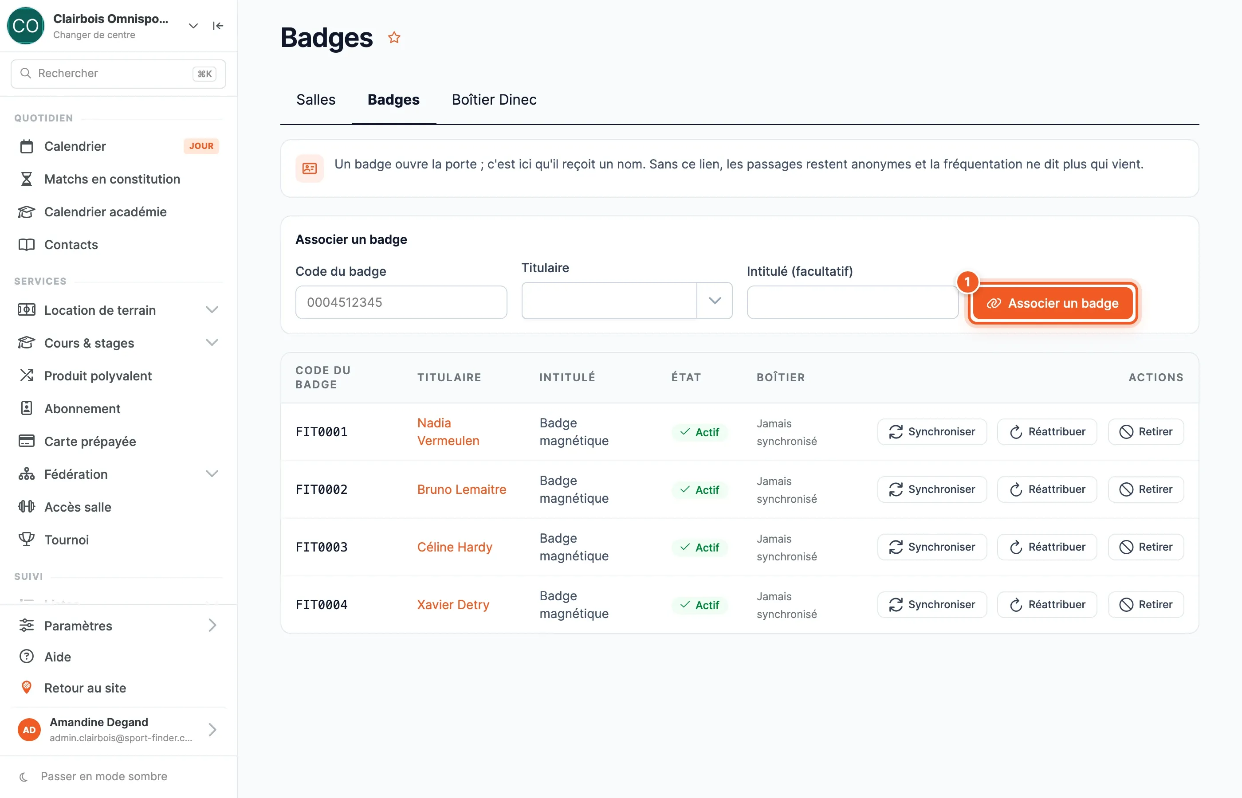
Task: Collapse the sidebar with arrow icon
Action: (x=218, y=26)
